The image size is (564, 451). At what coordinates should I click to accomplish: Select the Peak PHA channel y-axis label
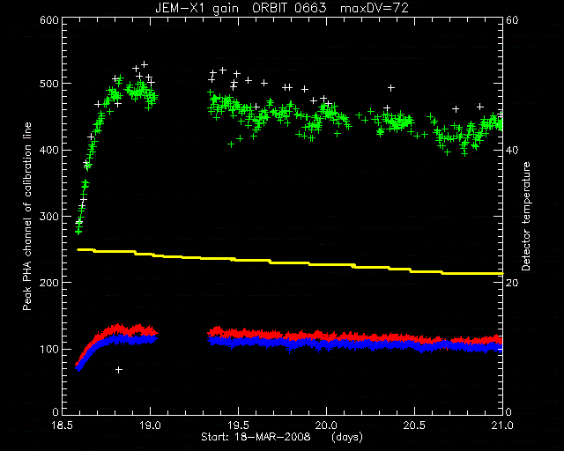(x=27, y=216)
